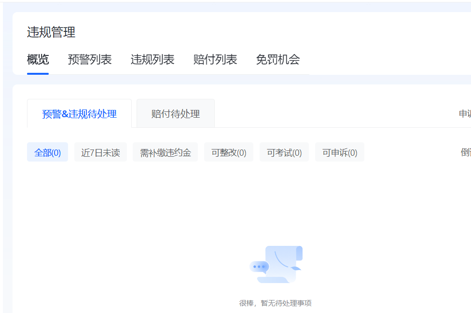Click the chat bubble with three dots

point(259,266)
